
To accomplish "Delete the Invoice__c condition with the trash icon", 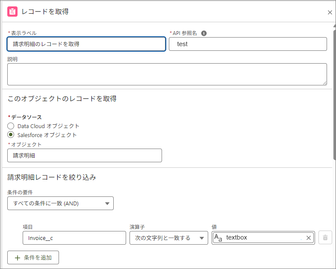I will pyautogui.click(x=325, y=238).
